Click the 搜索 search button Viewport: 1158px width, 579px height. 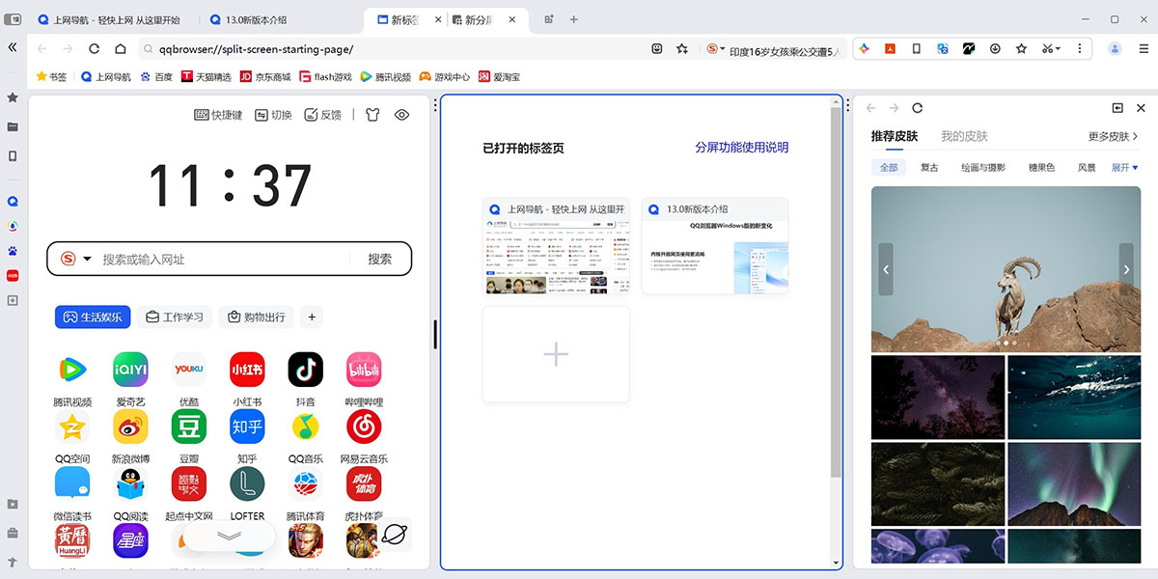click(380, 259)
